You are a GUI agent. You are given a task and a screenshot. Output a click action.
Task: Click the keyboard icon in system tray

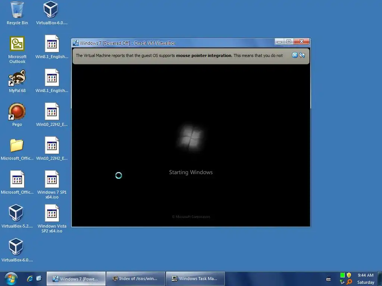coord(328,279)
